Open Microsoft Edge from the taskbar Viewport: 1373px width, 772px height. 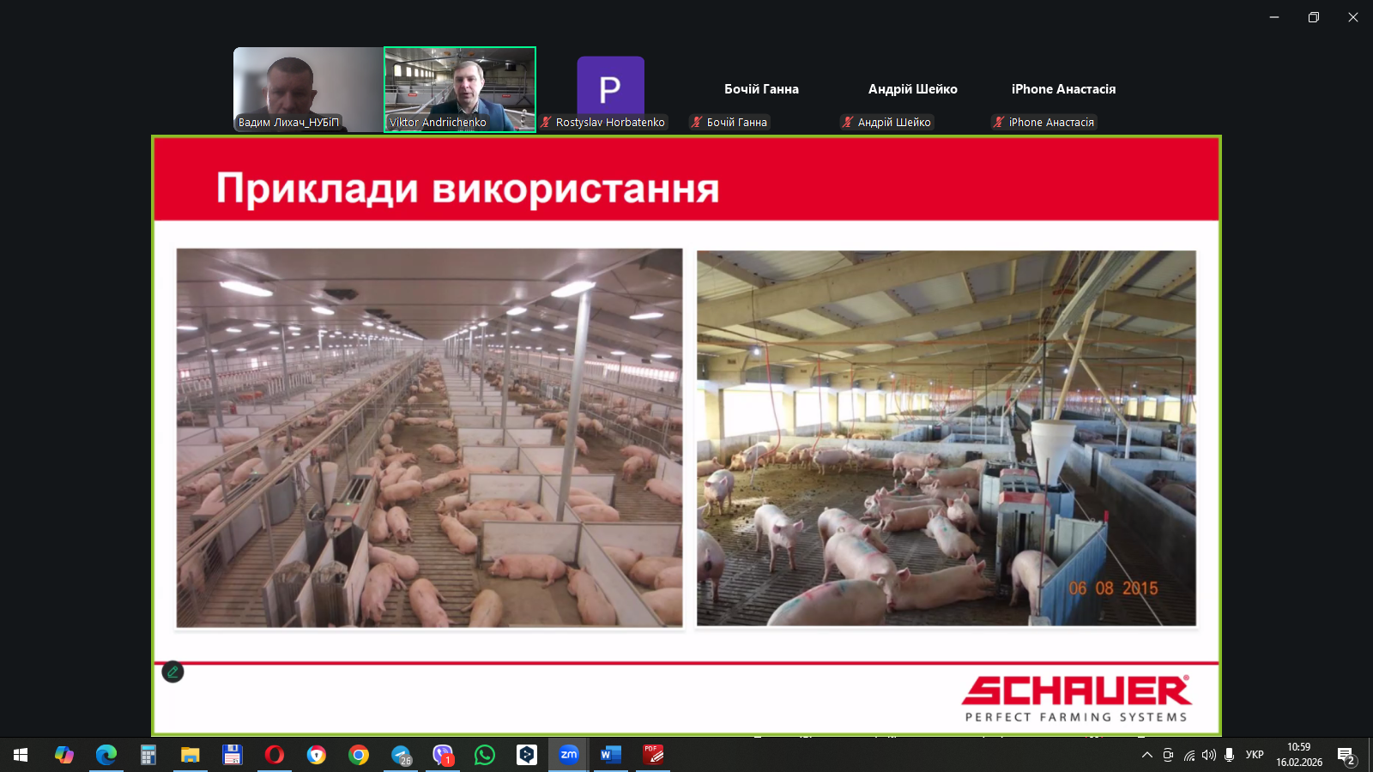106,755
